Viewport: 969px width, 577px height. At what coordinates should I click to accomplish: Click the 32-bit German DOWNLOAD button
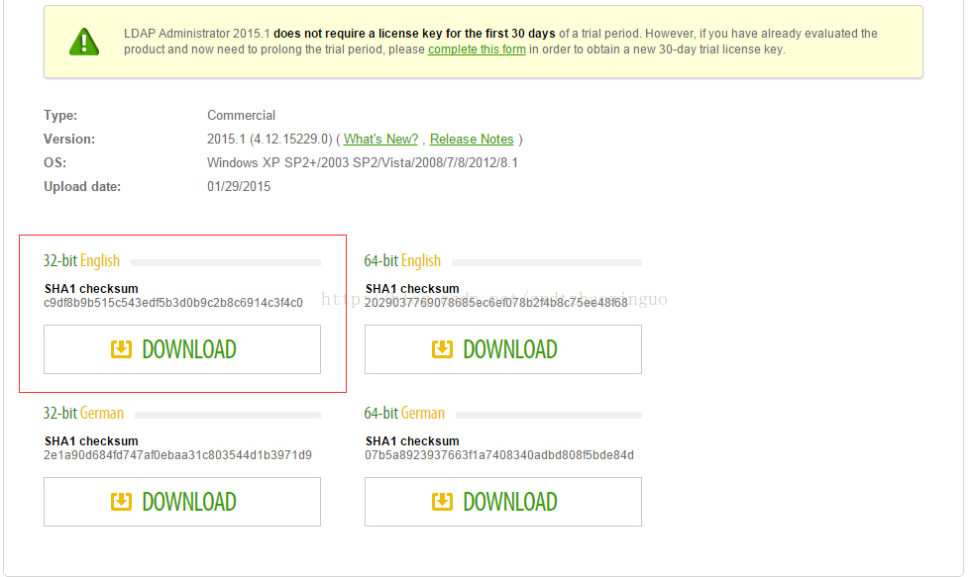182,502
